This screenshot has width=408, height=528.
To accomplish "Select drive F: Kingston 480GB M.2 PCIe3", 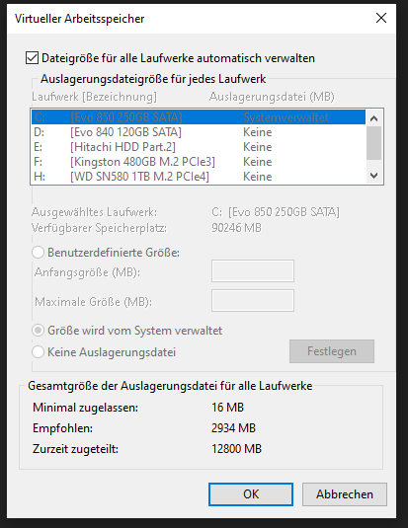I will click(199, 162).
